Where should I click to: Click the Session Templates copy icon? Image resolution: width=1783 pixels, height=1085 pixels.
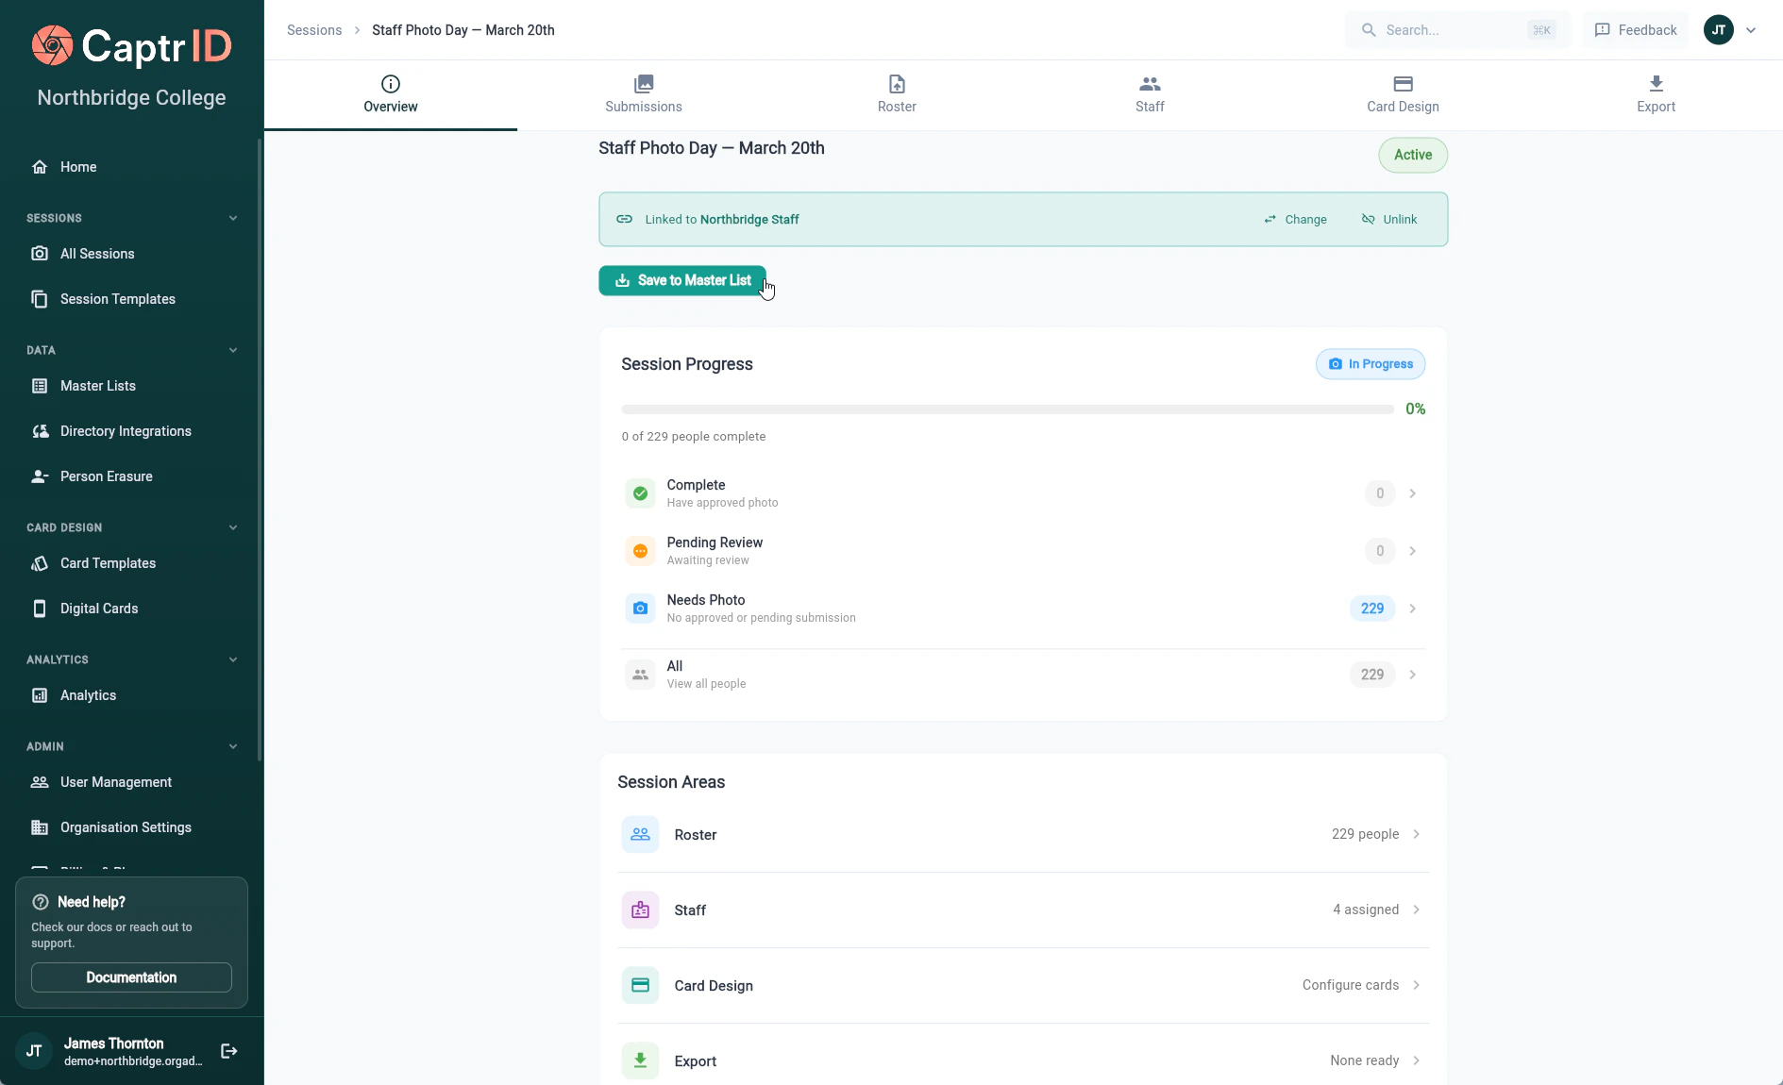[x=40, y=299]
